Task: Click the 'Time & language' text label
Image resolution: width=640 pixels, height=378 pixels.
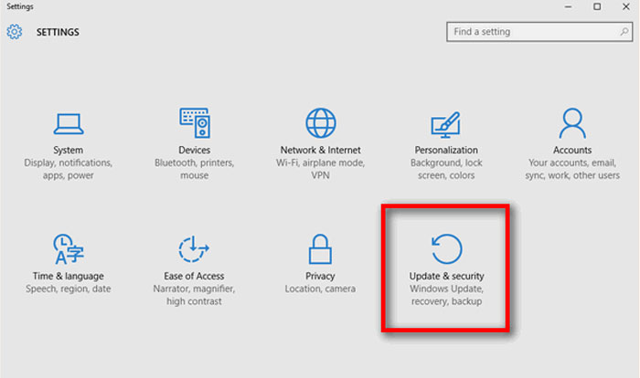Action: coord(68,276)
